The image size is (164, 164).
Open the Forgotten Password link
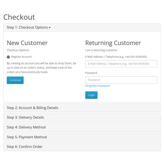(97, 86)
